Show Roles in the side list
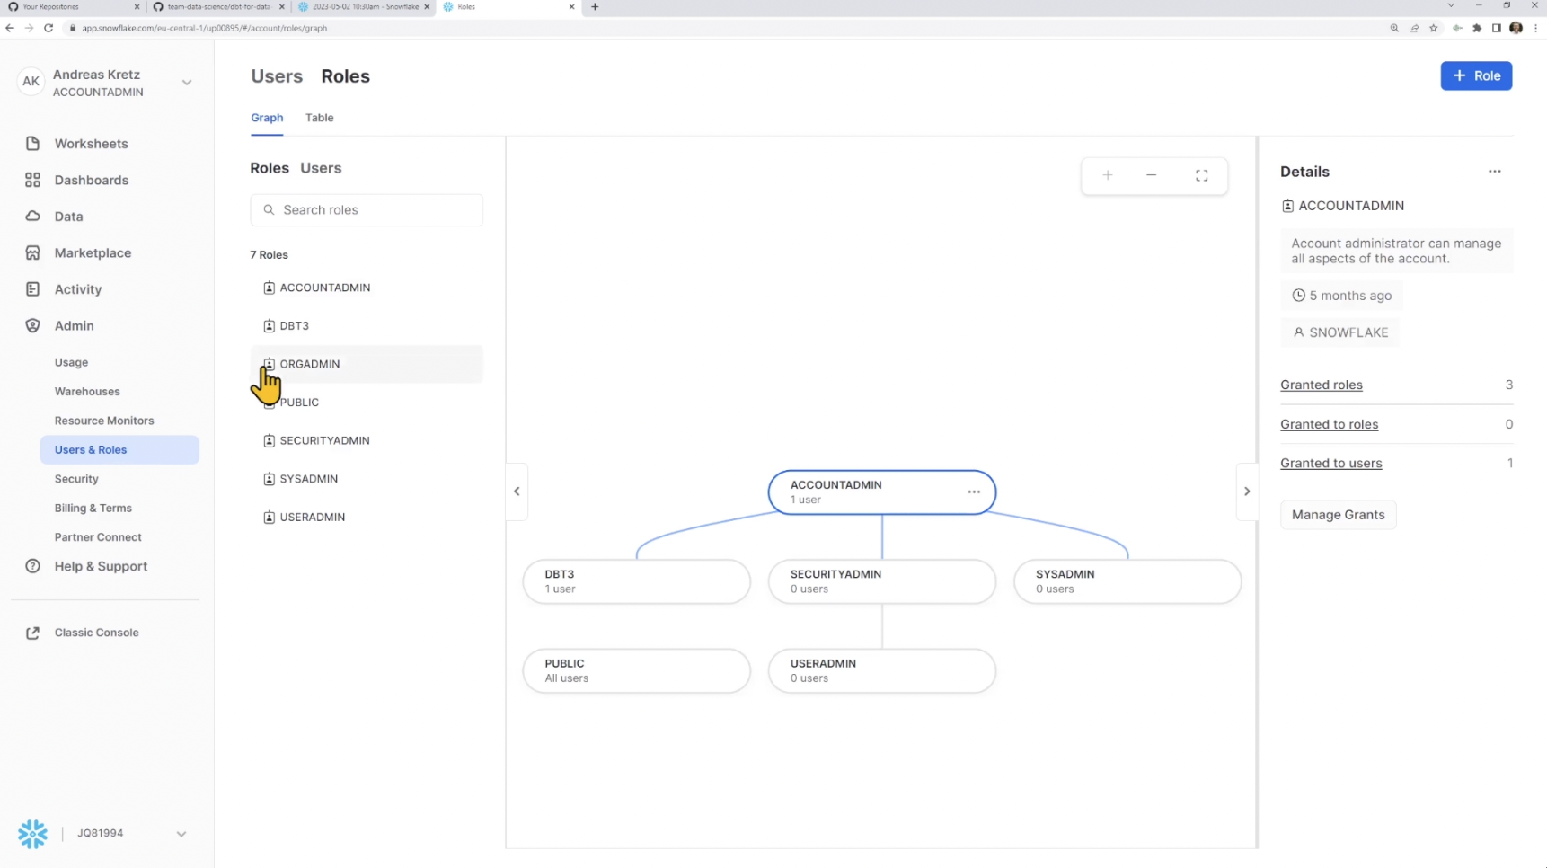1547x868 pixels. 270,168
